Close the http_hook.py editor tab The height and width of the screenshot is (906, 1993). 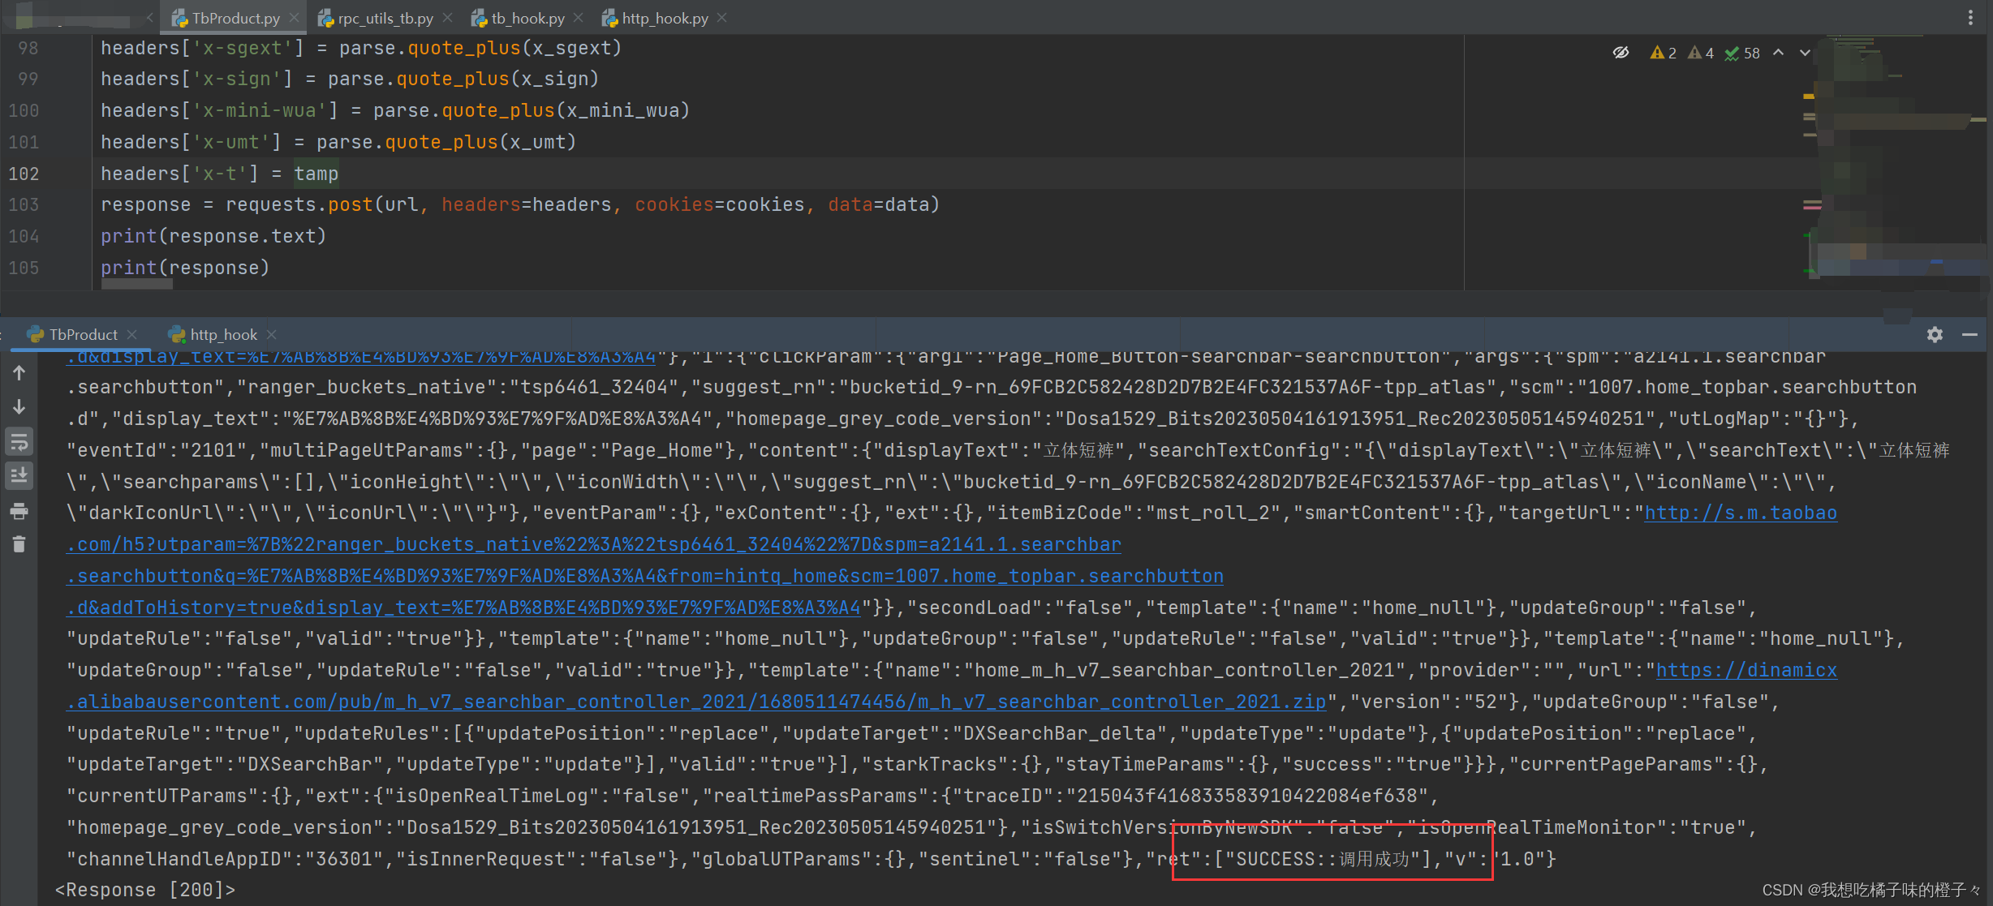721,18
